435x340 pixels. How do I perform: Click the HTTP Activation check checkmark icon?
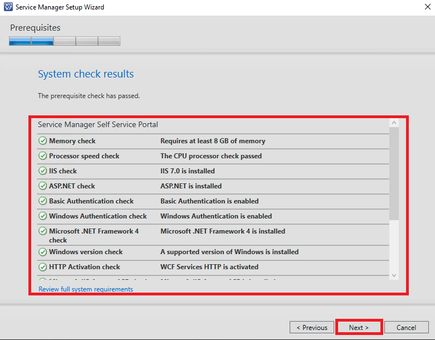tap(42, 267)
